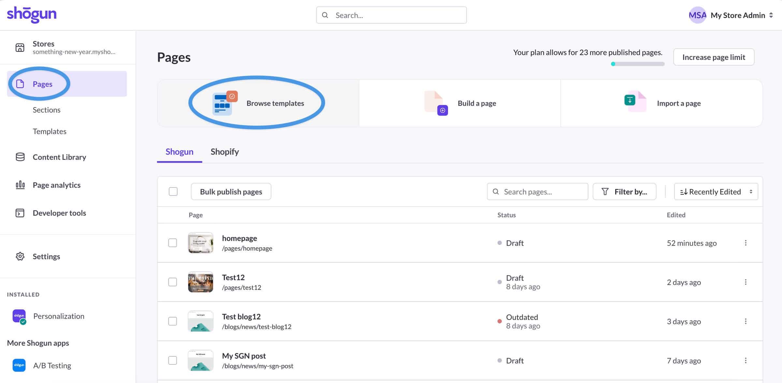The width and height of the screenshot is (782, 383).
Task: Open the Filter by dropdown
Action: coord(624,191)
